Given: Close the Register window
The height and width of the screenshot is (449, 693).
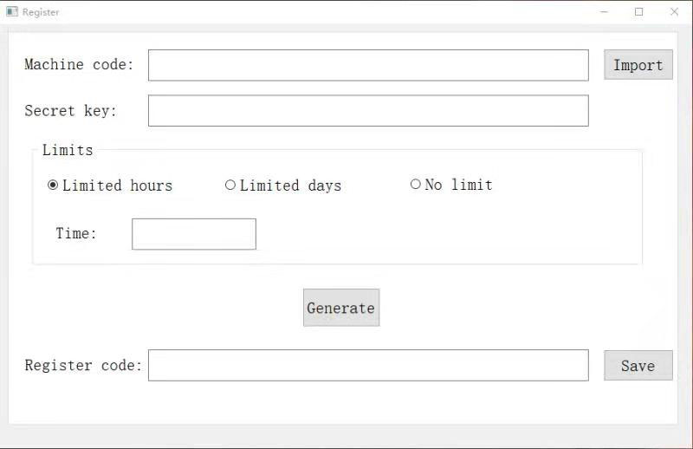Looking at the screenshot, I should pos(674,12).
